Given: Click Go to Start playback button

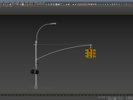Looking at the screenshot, I should (x=127, y=97).
